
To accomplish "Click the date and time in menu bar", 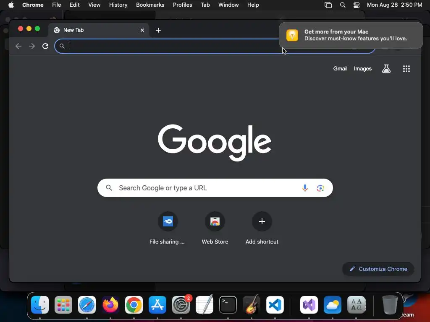I will click(394, 5).
